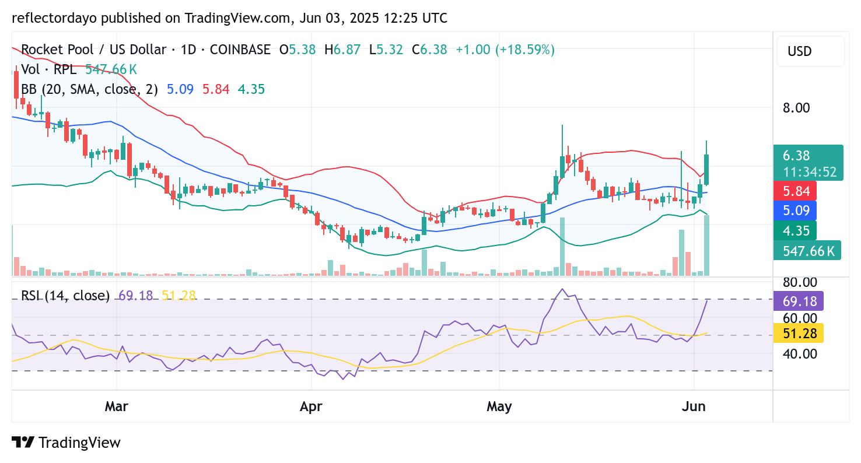Click the 80.00 RSI scale label
The image size is (861, 463).
point(800,282)
